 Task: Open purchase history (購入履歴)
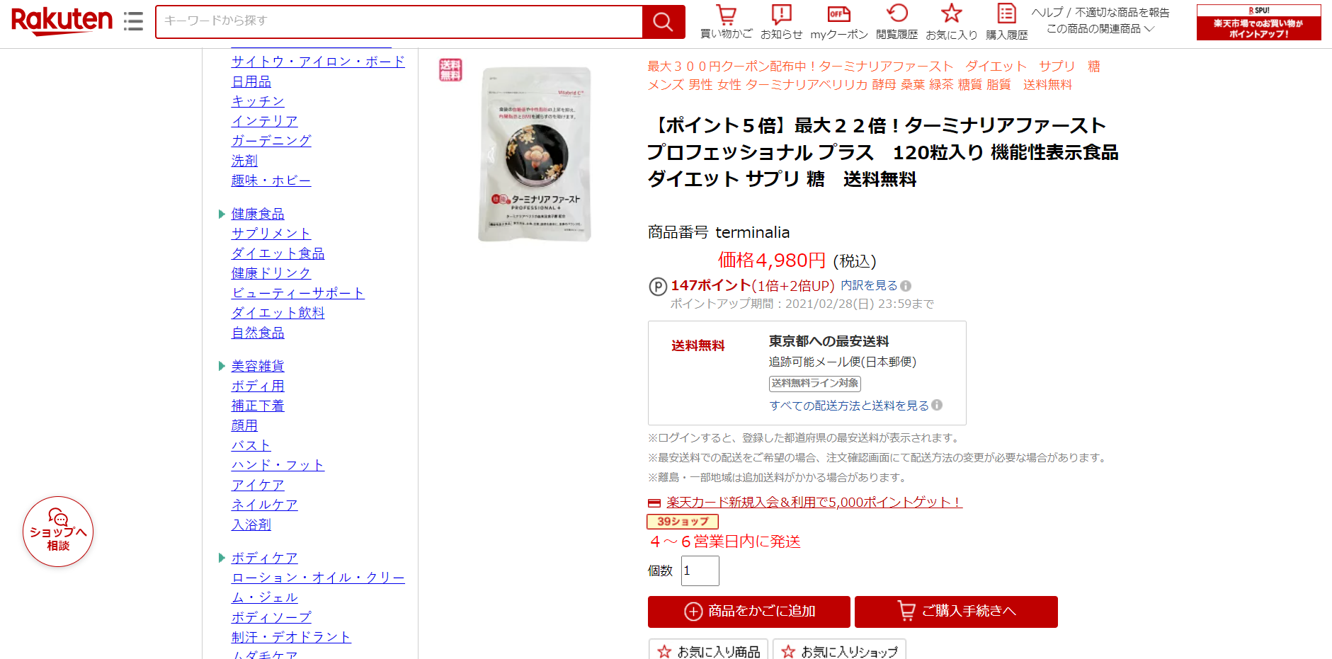click(1006, 21)
